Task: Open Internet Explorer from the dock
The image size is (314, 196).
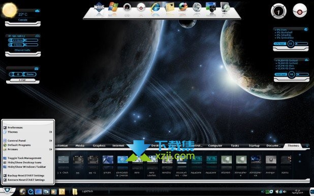Action: [155, 8]
